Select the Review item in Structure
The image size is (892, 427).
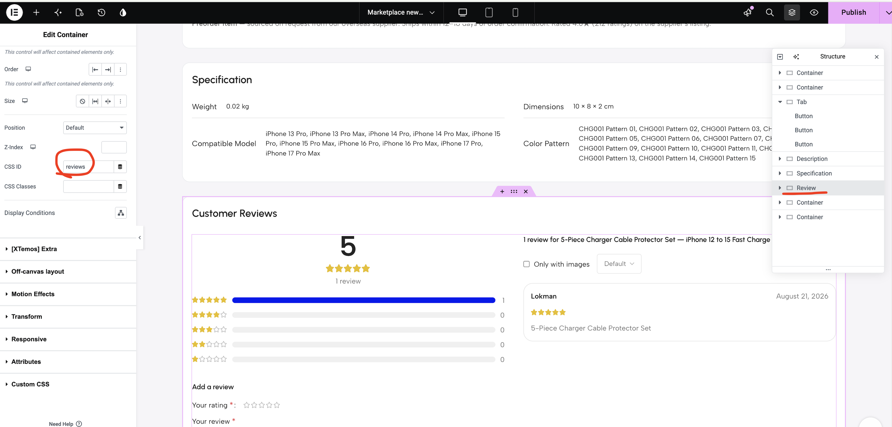pos(828,188)
